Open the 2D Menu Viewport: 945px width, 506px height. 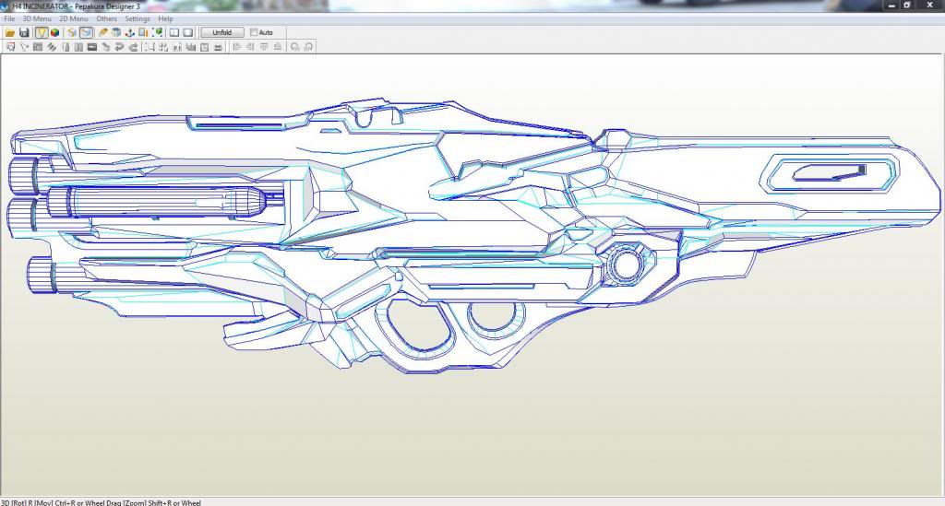[74, 18]
